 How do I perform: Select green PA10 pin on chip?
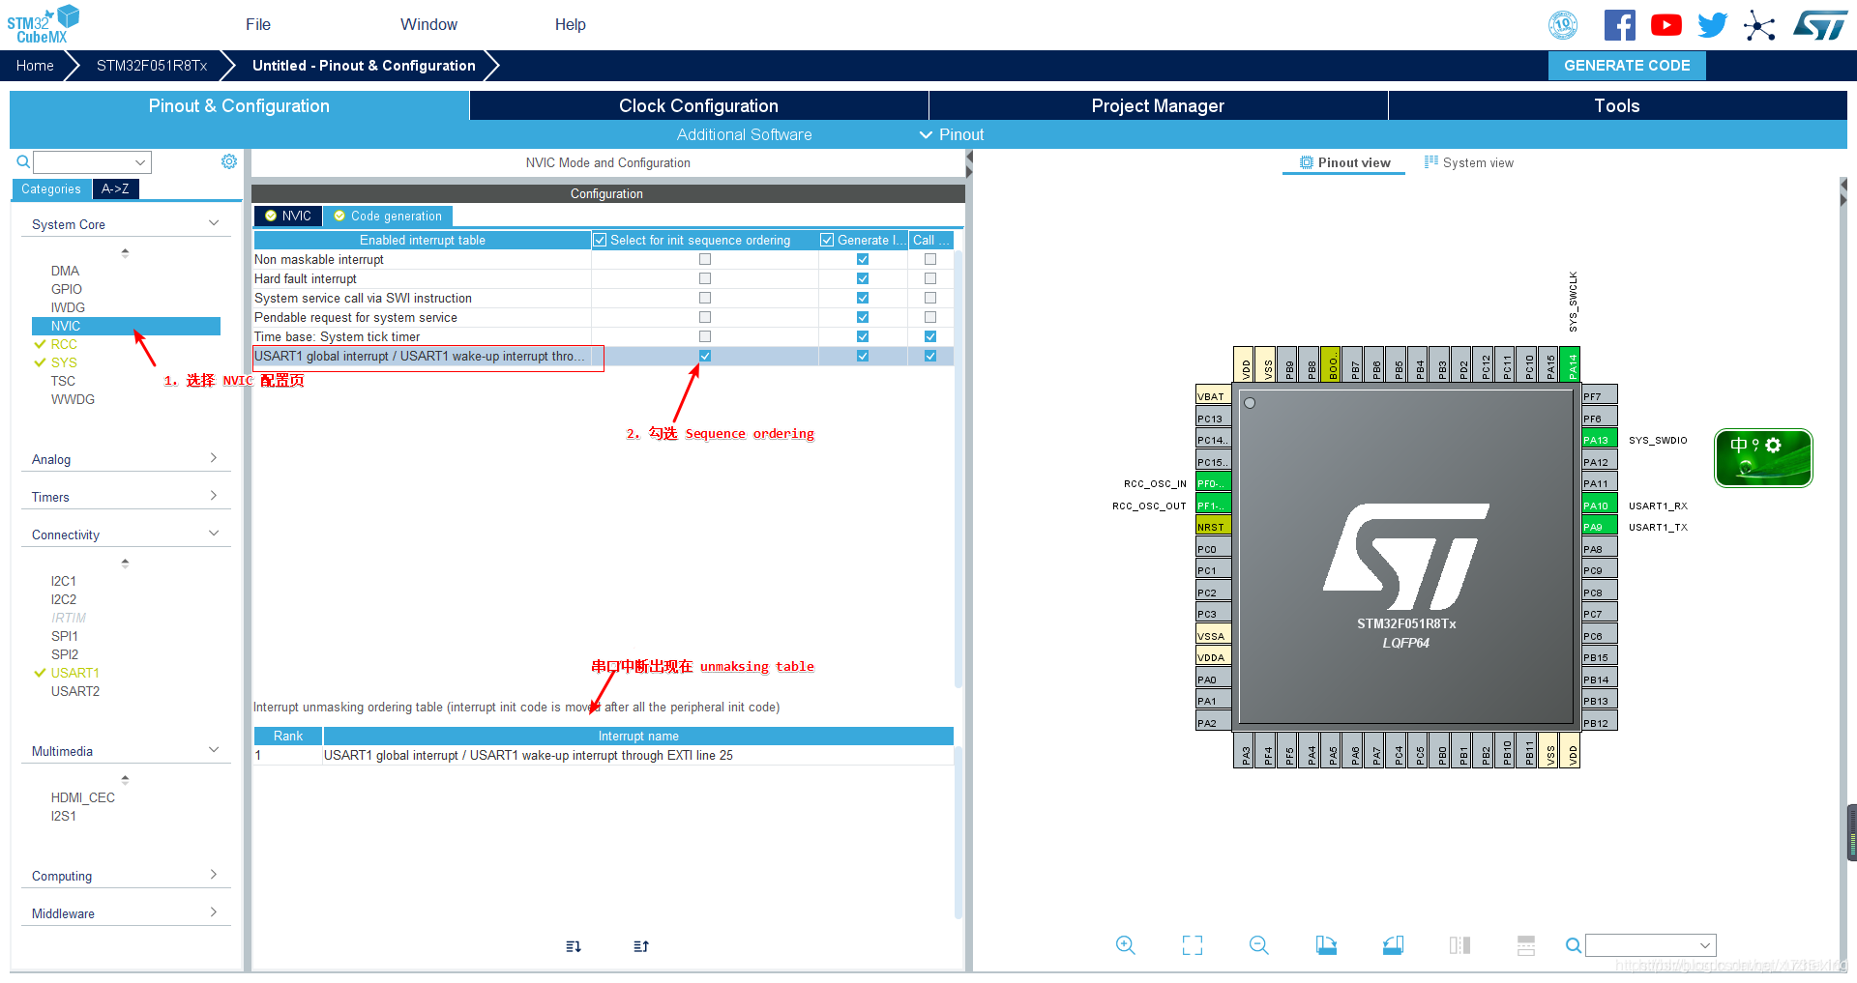[1600, 506]
